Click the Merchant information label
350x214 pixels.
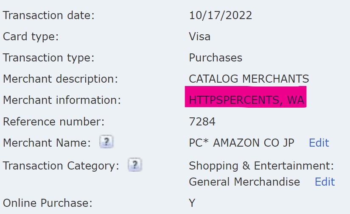coord(62,100)
